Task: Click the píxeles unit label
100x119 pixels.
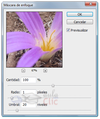Action: [x=42, y=92]
